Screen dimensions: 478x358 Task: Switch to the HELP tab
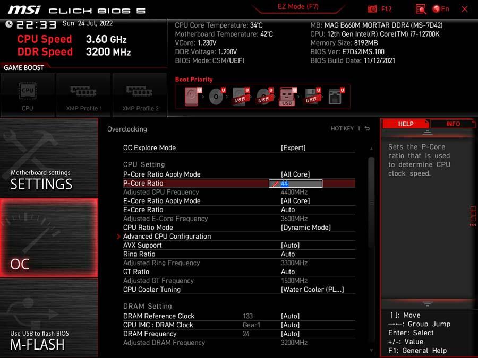pyautogui.click(x=405, y=124)
